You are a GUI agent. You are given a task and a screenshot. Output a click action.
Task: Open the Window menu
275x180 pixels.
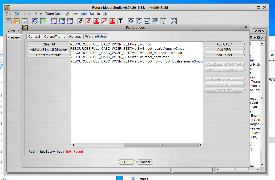72,14
